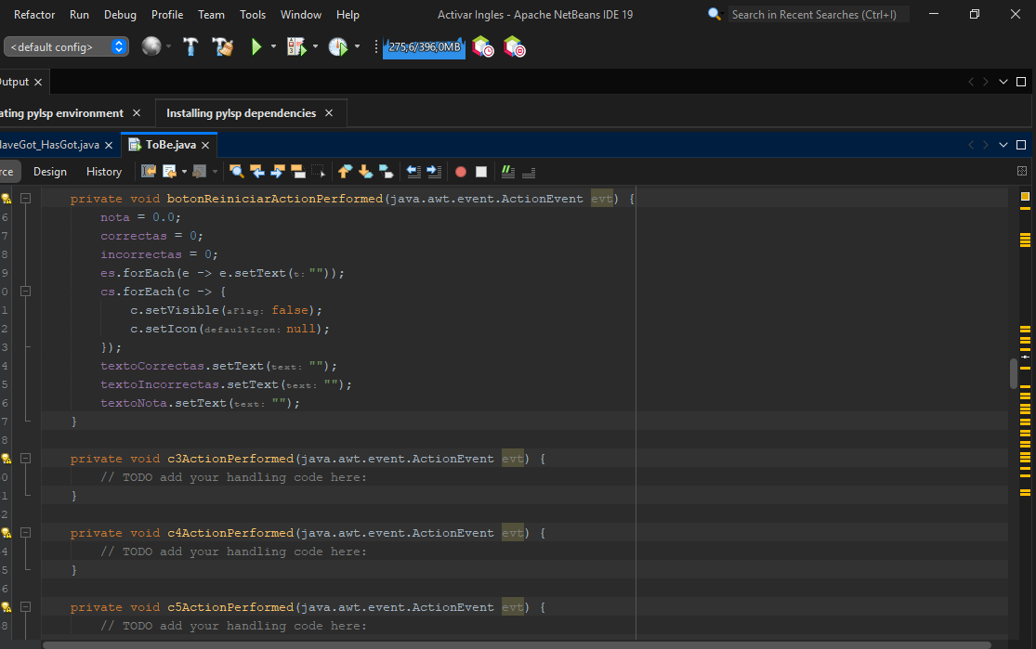Click the Comment lines icon in editor toolbar

pyautogui.click(x=507, y=172)
